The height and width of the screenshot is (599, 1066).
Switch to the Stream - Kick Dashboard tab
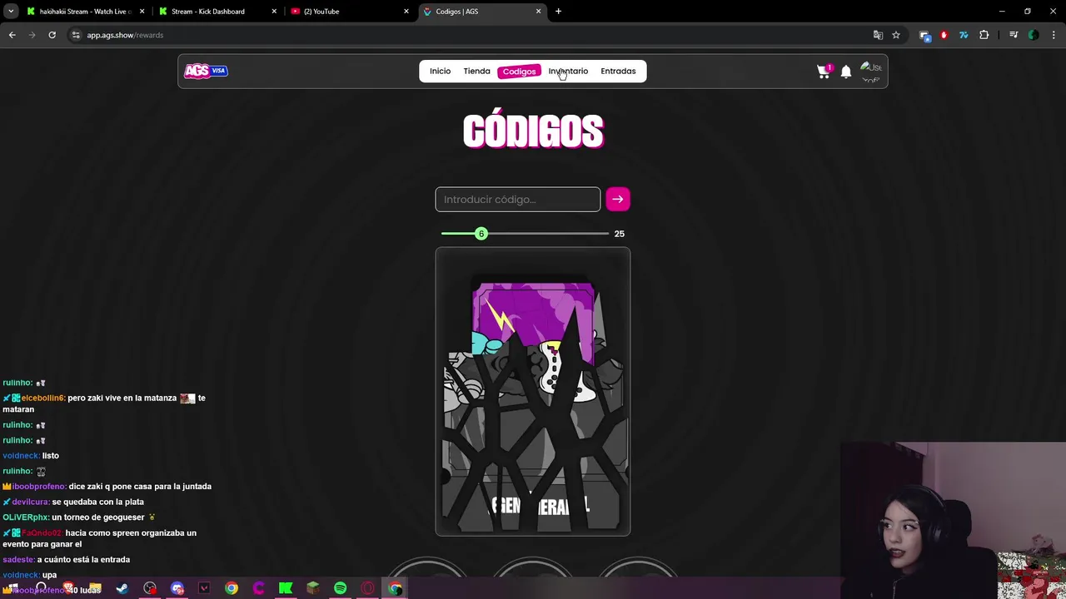(x=217, y=12)
